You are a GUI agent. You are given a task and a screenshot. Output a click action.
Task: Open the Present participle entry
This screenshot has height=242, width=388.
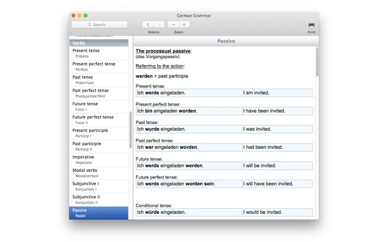coord(99,133)
